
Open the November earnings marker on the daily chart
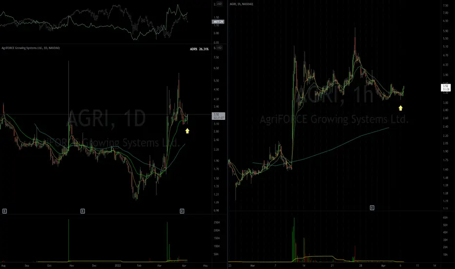click(83, 211)
